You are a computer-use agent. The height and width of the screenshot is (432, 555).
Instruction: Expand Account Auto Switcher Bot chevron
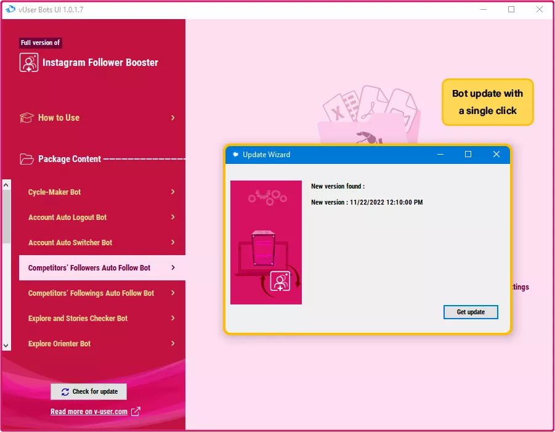[172, 242]
